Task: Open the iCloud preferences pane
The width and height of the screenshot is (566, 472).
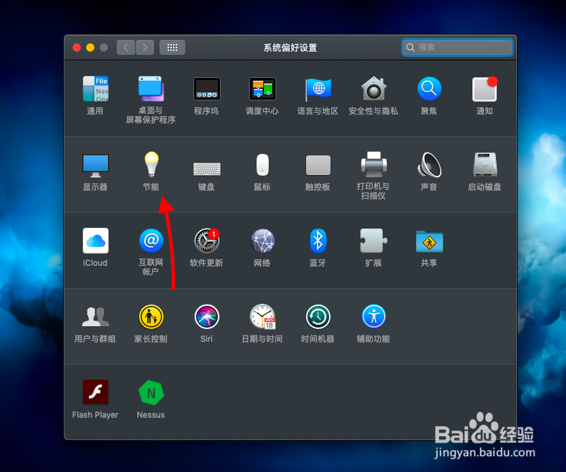Action: [x=95, y=241]
